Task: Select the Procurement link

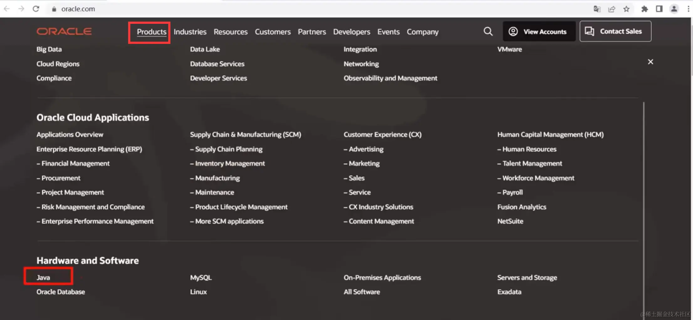Action: click(x=59, y=178)
